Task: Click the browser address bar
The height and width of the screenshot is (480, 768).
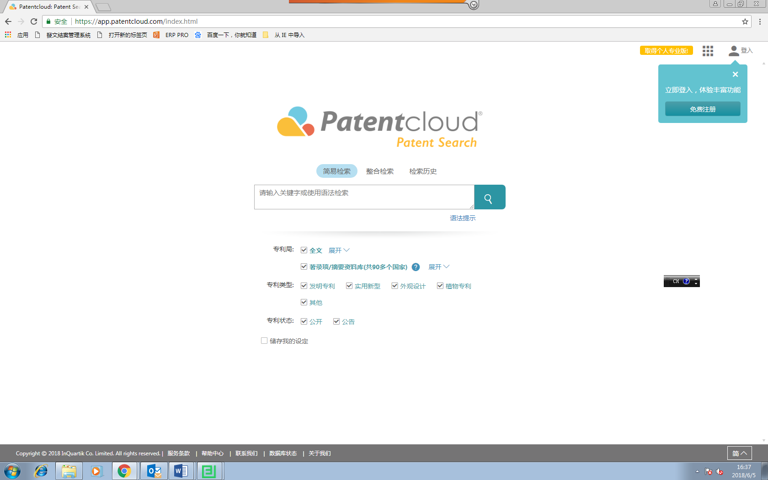Action: [398, 21]
